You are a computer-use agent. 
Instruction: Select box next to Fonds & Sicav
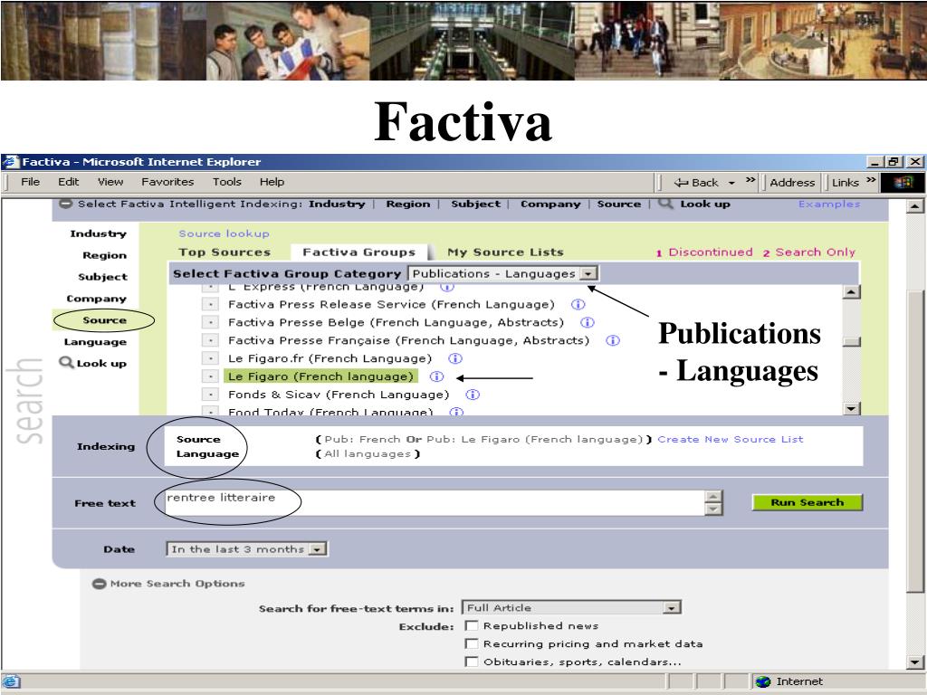(x=210, y=395)
